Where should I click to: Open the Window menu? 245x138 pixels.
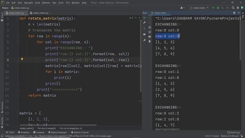pos(76,3)
